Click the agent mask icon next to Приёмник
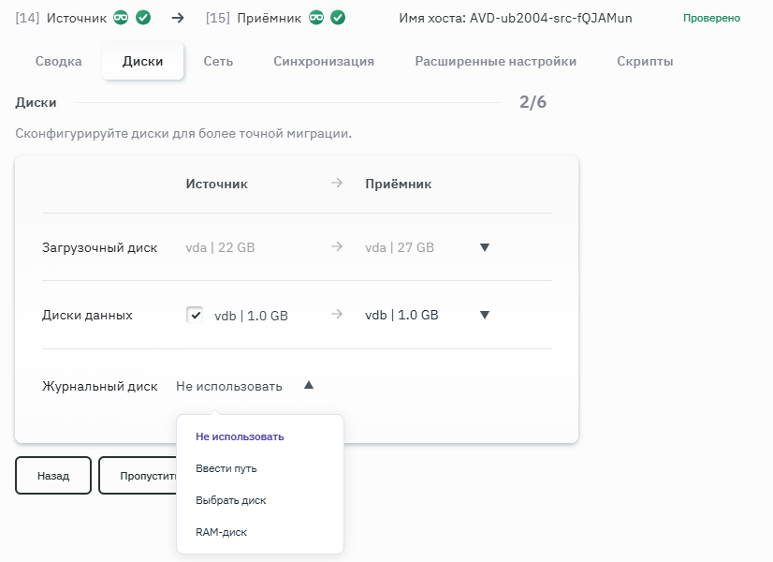This screenshot has height=562, width=773. point(317,17)
